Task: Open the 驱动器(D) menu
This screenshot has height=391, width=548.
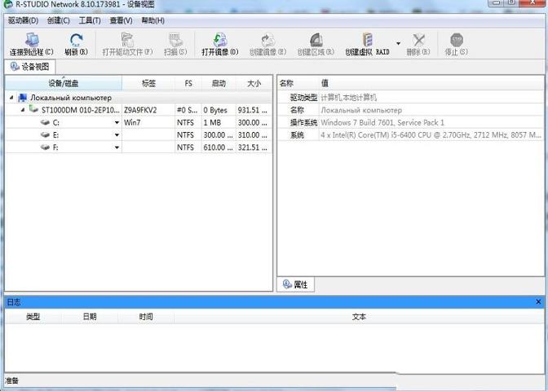Action: click(23, 20)
